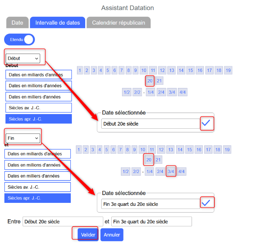Click the checkmark beside Fin 3e quart
Viewport: 253px width, 245px height.
pos(206,203)
